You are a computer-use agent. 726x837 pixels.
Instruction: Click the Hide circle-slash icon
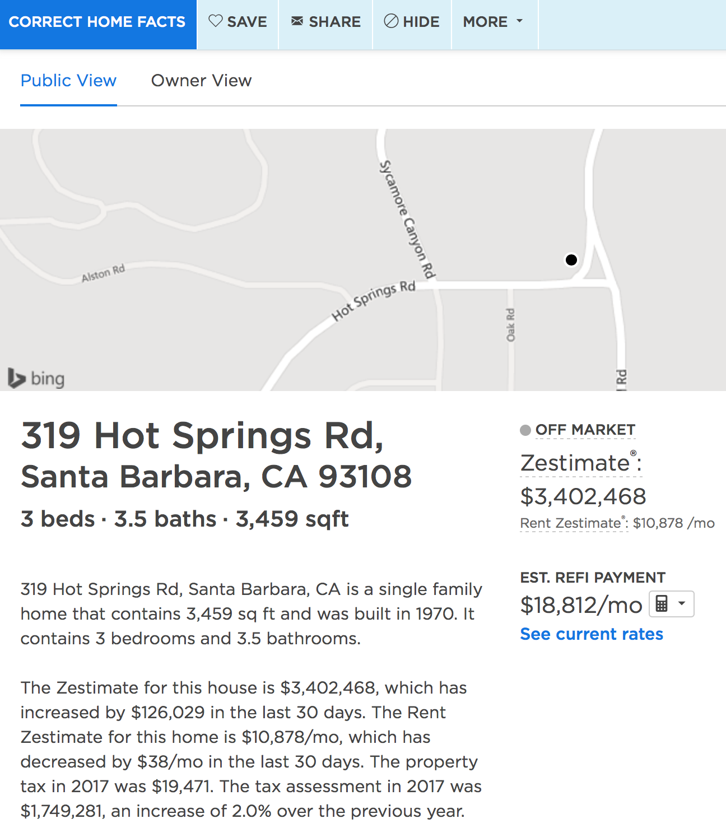click(391, 21)
